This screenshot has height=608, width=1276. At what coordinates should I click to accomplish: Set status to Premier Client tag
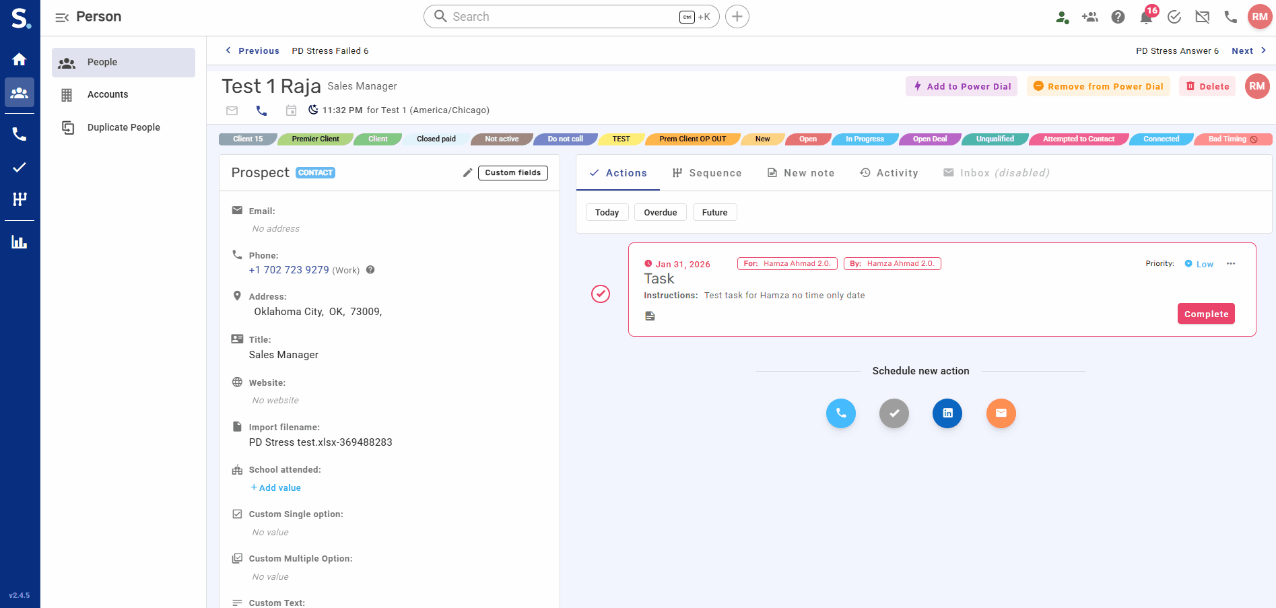pos(315,139)
